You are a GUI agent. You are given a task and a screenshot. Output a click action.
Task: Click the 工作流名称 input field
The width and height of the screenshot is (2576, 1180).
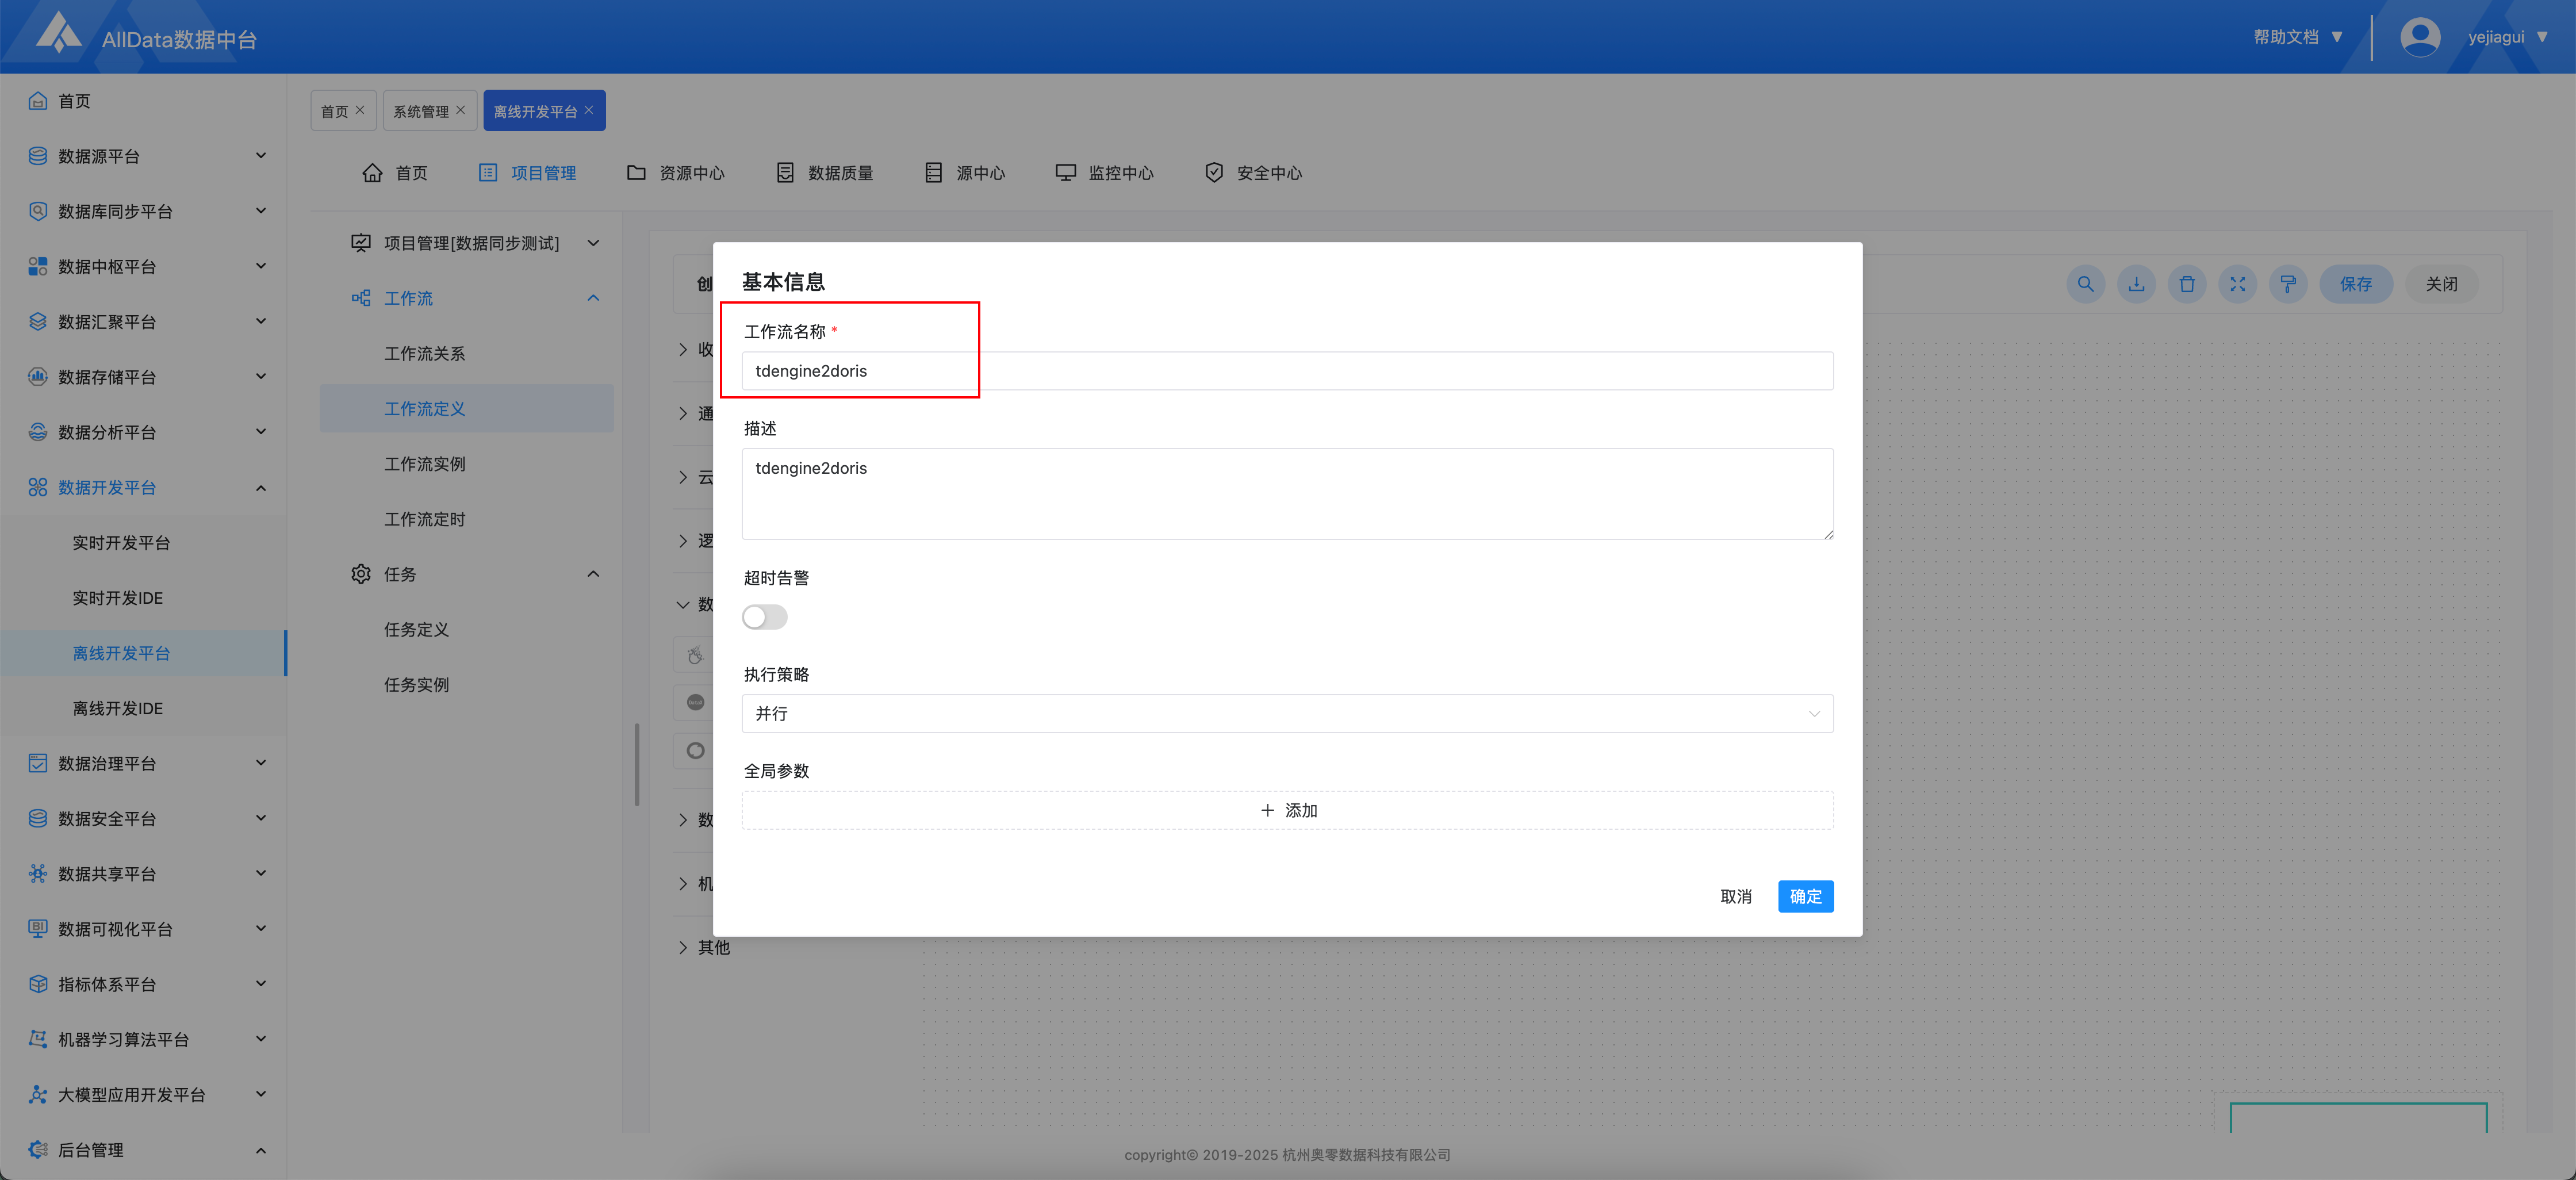[x=1287, y=371]
